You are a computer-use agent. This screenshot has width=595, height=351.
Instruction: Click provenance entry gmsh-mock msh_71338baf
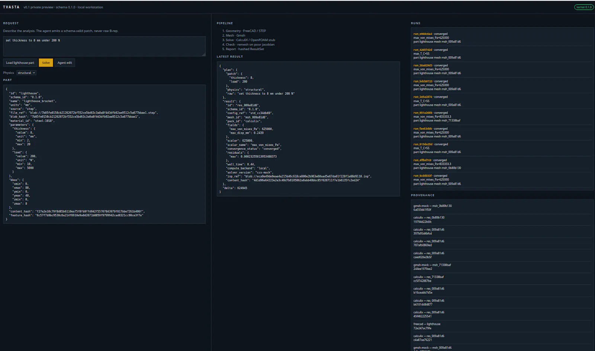click(432, 265)
